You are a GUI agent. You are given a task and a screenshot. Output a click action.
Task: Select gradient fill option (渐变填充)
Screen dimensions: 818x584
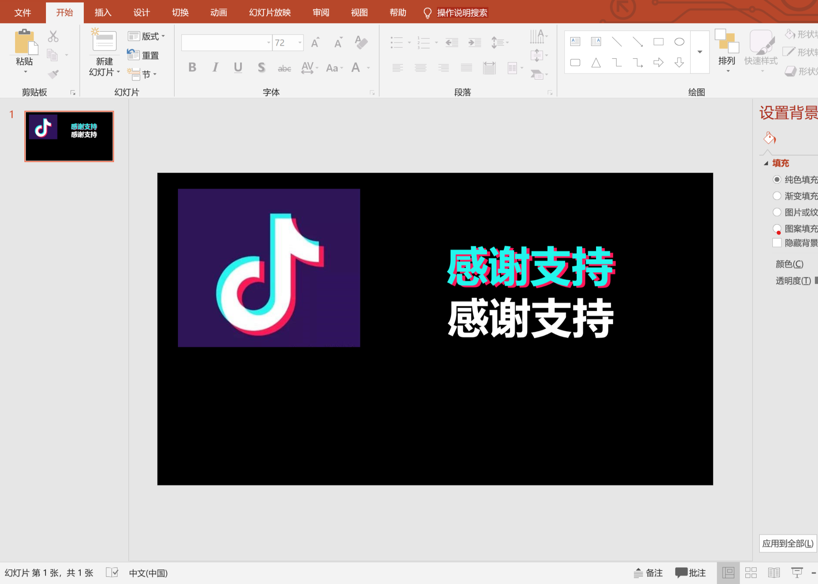[x=777, y=196]
